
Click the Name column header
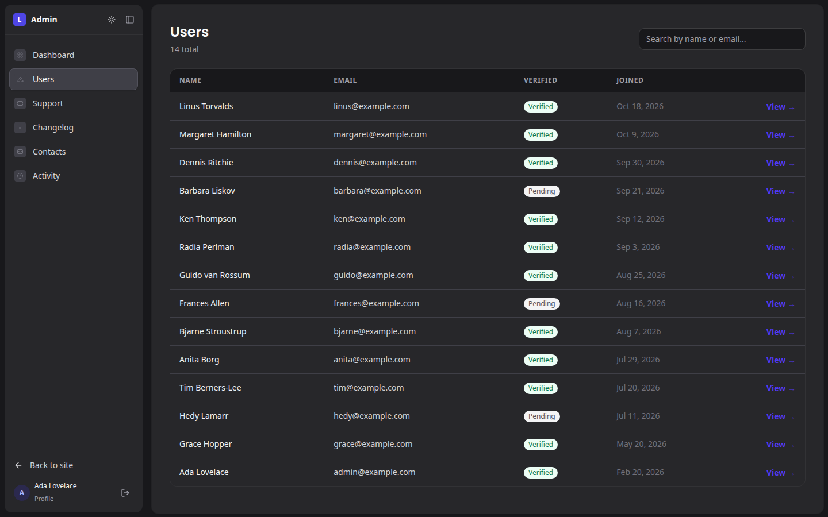190,80
